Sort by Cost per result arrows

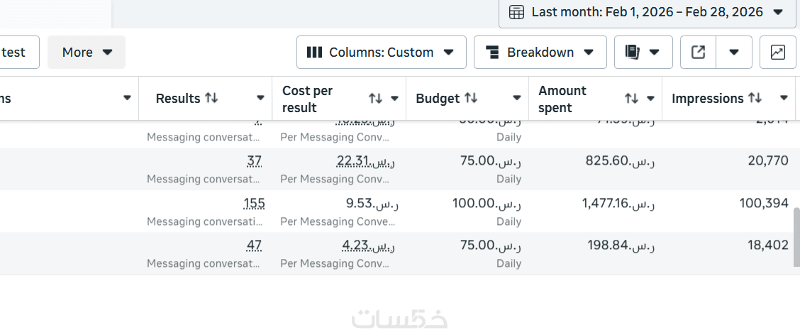(x=375, y=99)
